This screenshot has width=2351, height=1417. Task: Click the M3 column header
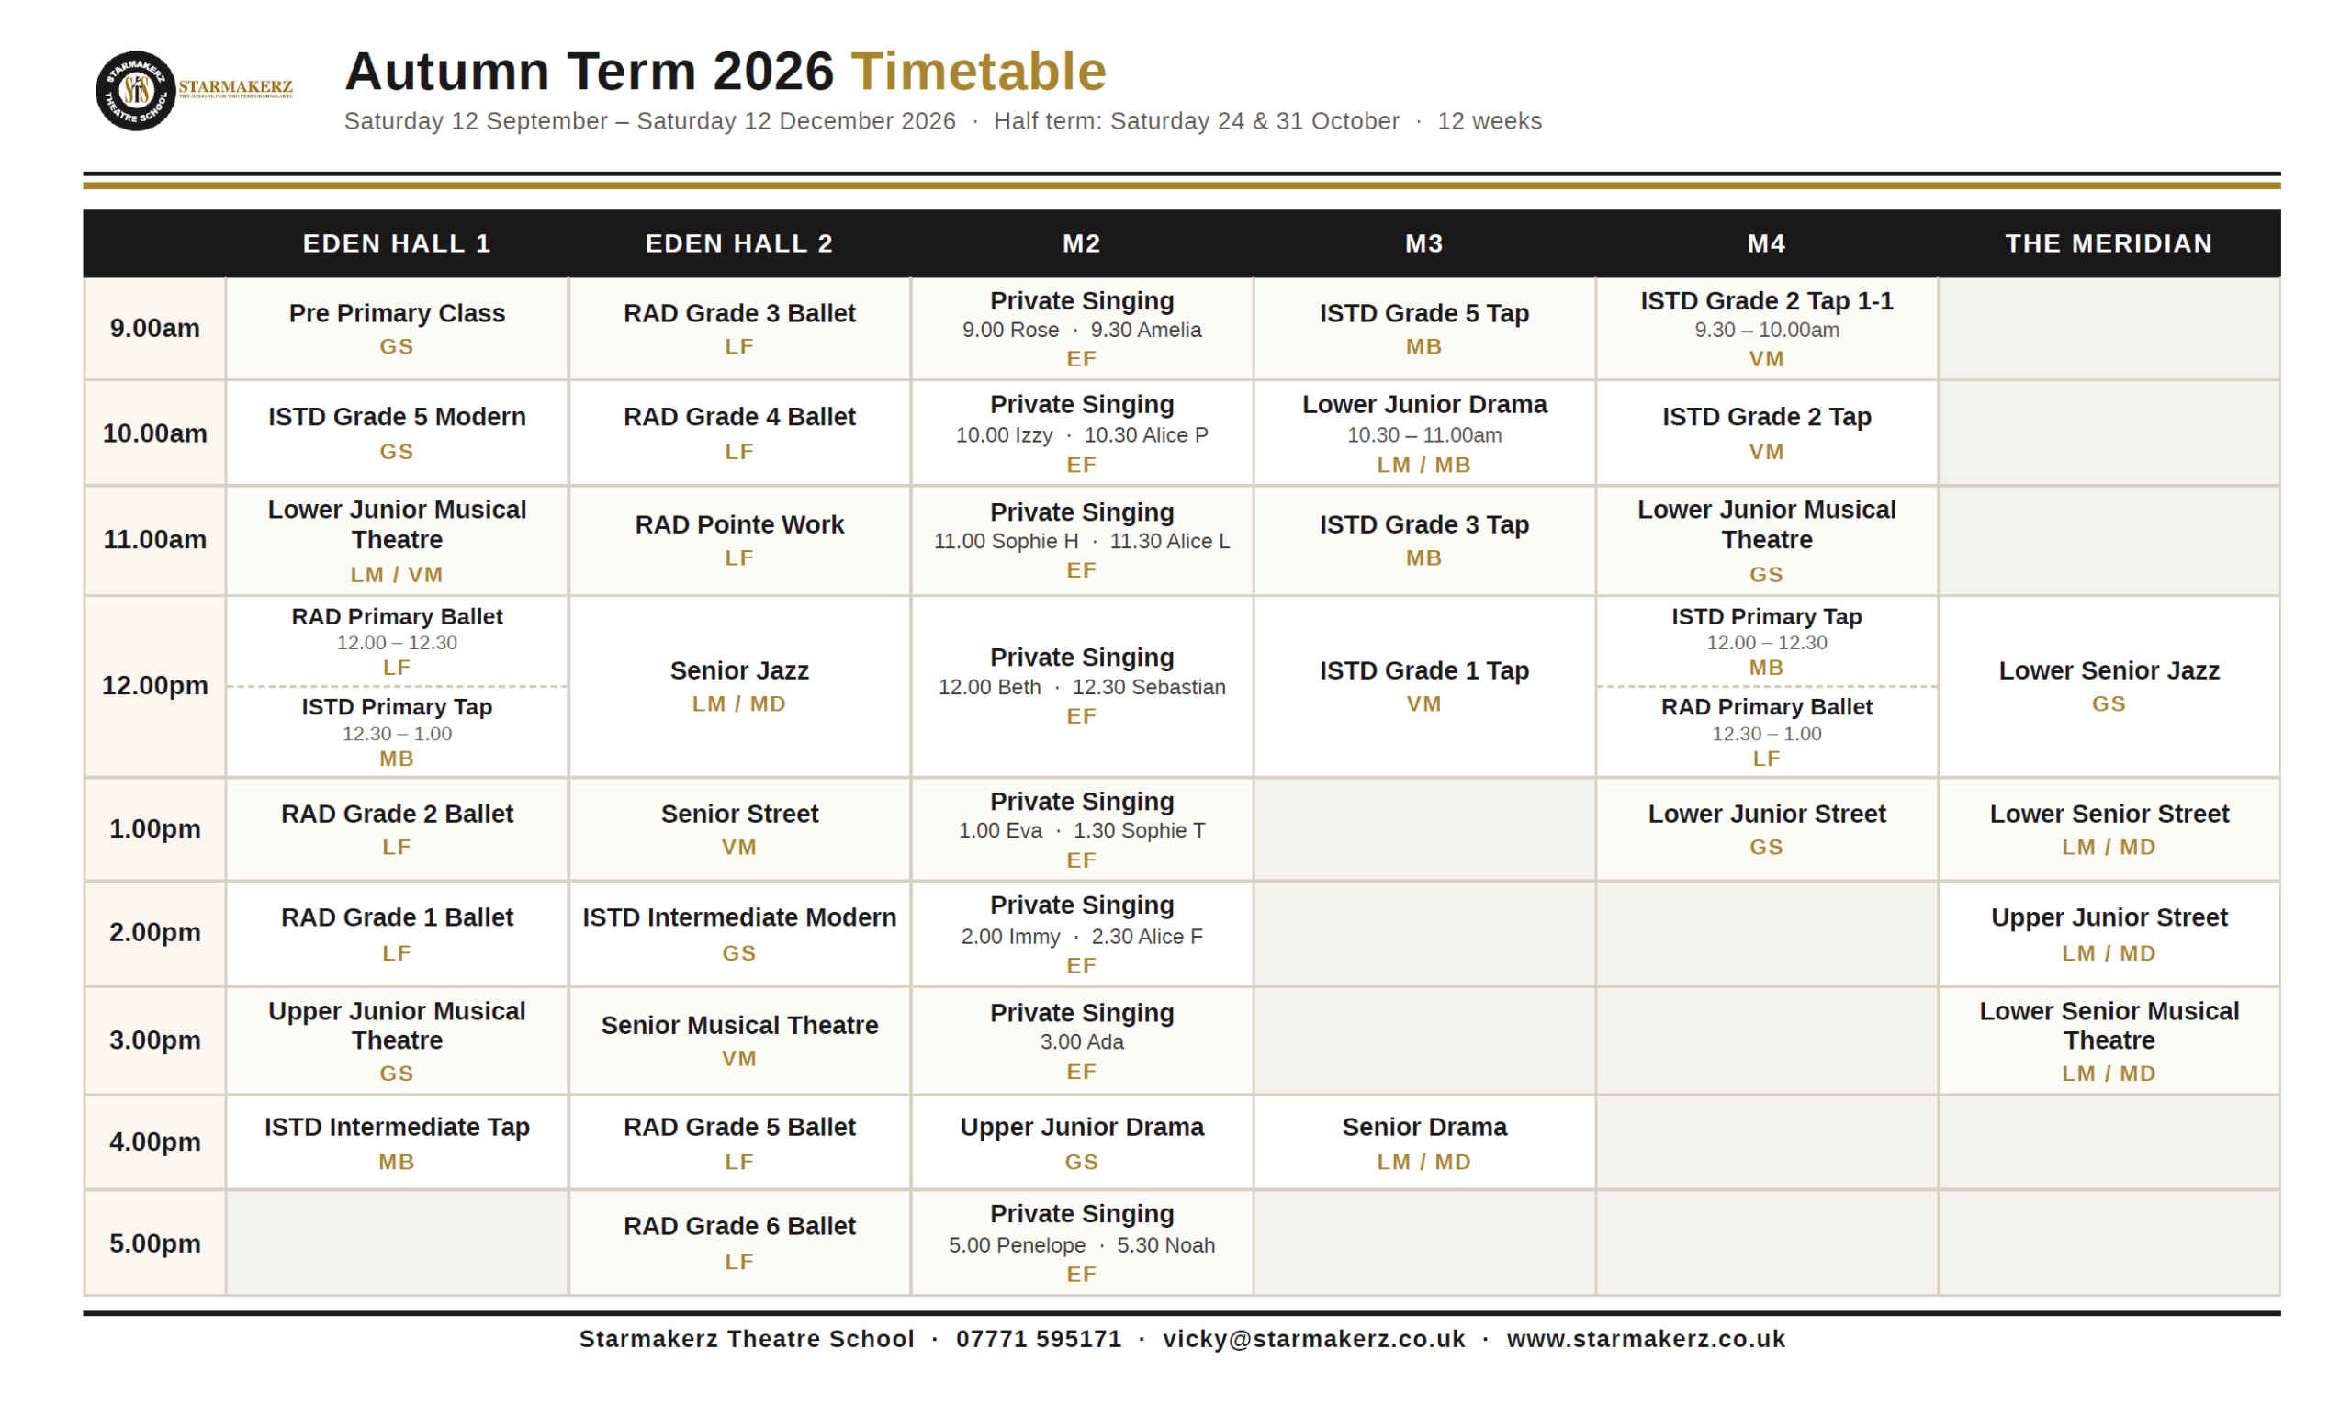[1423, 243]
